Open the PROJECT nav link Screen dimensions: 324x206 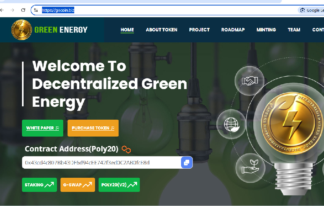[x=199, y=30]
